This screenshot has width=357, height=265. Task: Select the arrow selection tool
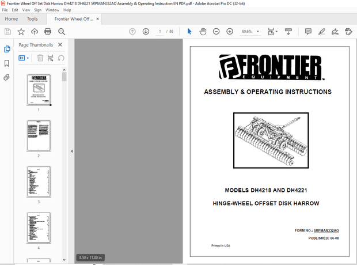189,32
